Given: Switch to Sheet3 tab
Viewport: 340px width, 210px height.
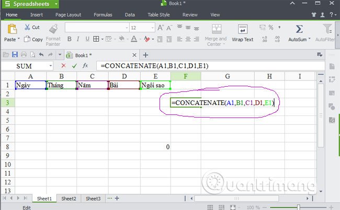Looking at the screenshot, I should [x=93, y=199].
